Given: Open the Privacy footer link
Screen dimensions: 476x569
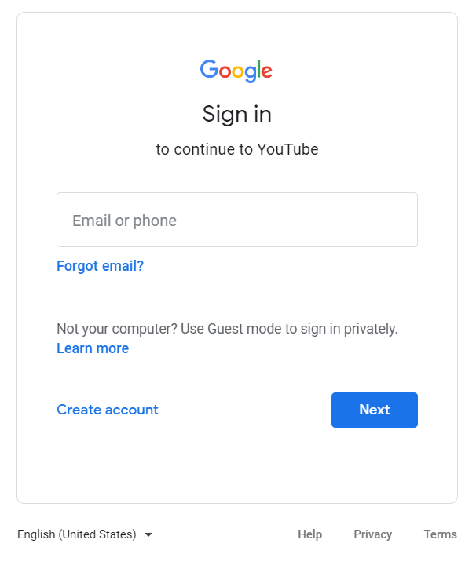Looking at the screenshot, I should pyautogui.click(x=373, y=534).
